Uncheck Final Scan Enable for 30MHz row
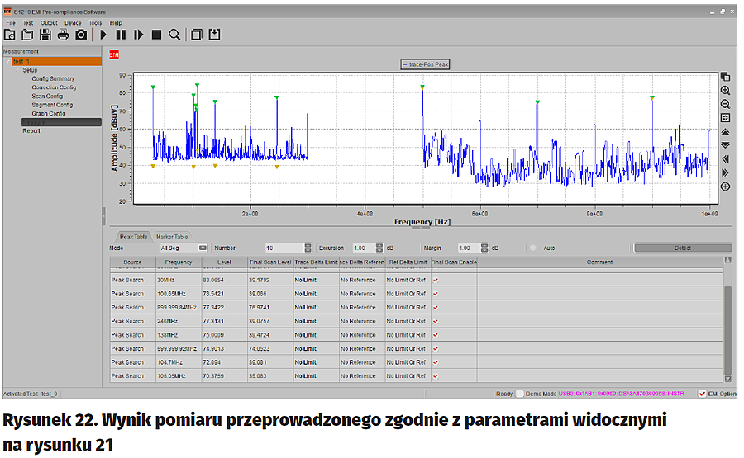The width and height of the screenshot is (744, 458). coord(436,281)
